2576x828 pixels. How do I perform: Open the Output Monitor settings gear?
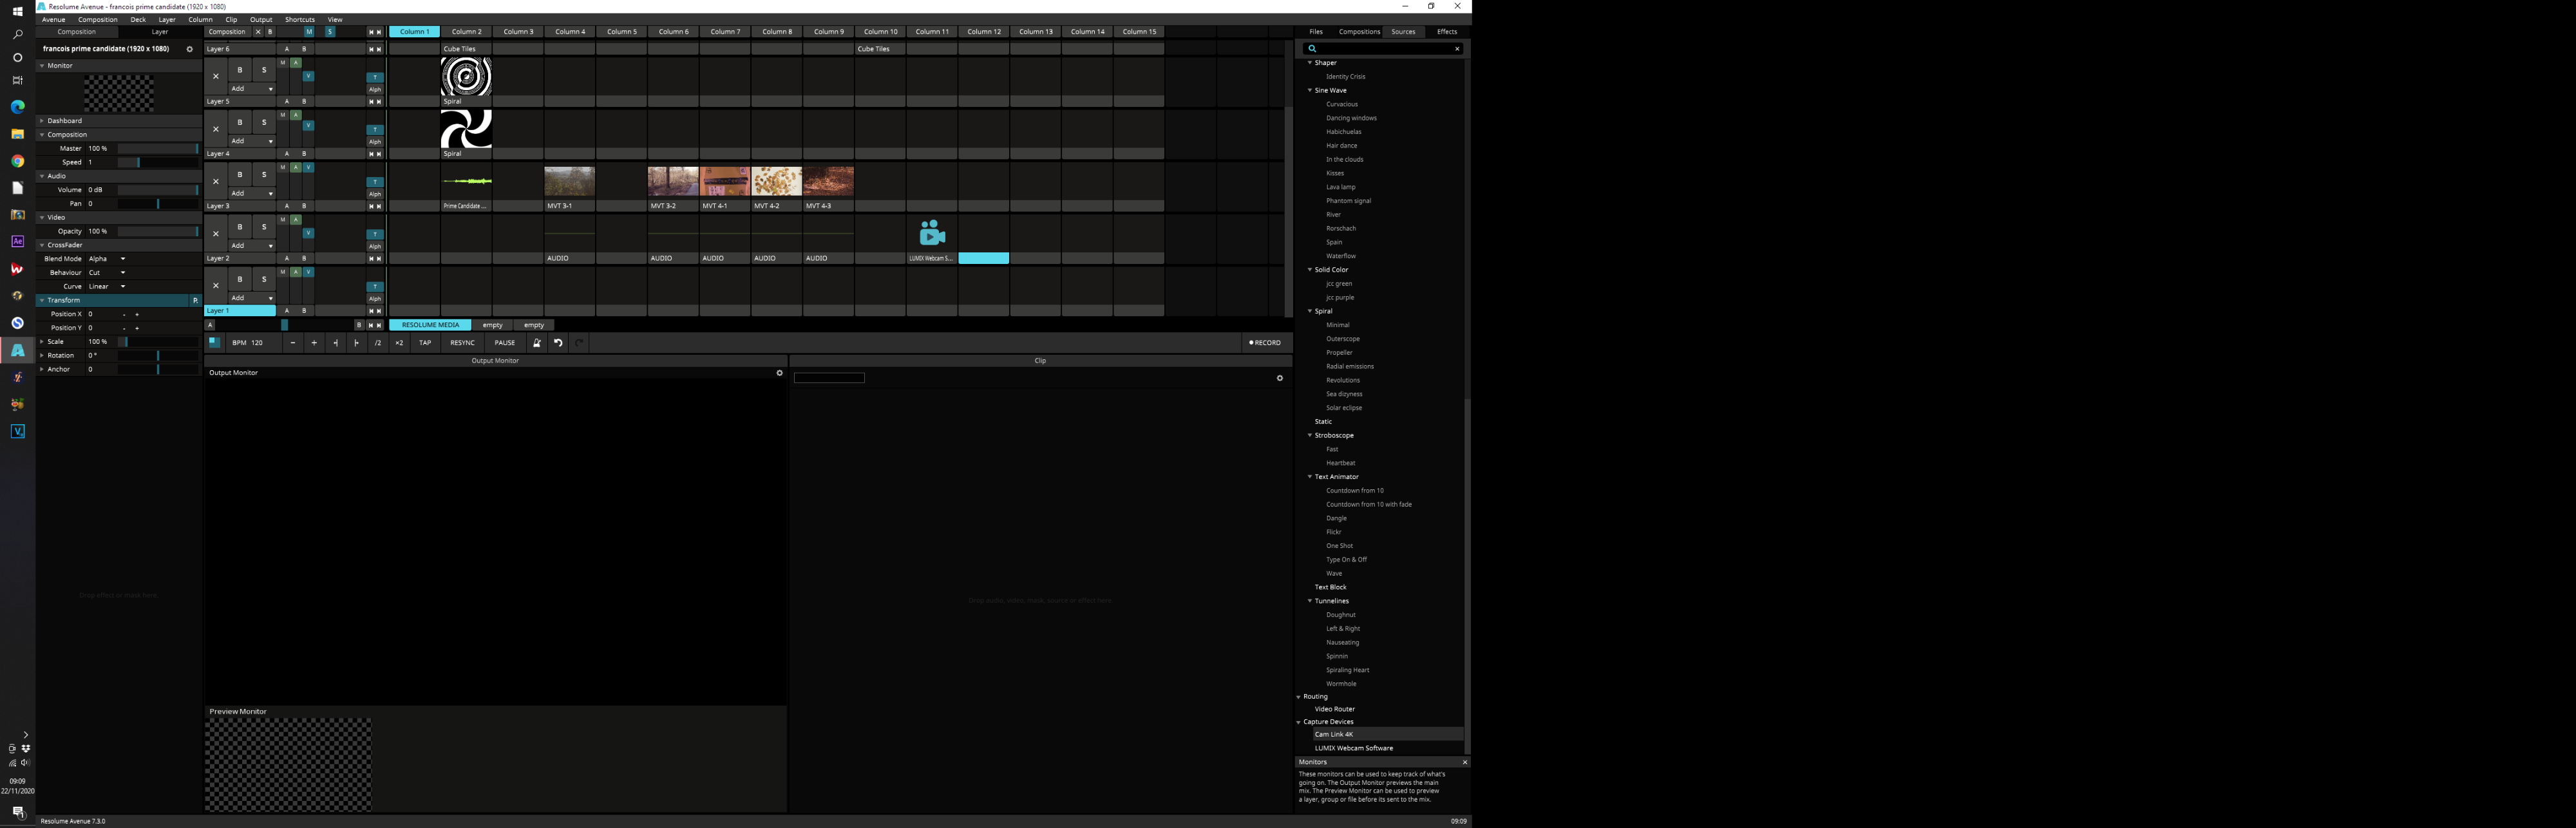click(x=780, y=373)
